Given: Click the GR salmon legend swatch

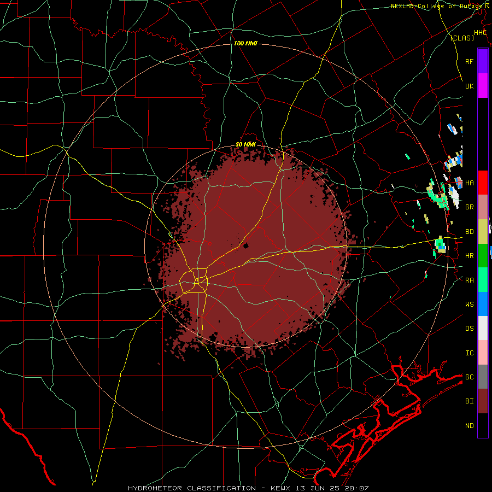Looking at the screenshot, I should pos(483,207).
